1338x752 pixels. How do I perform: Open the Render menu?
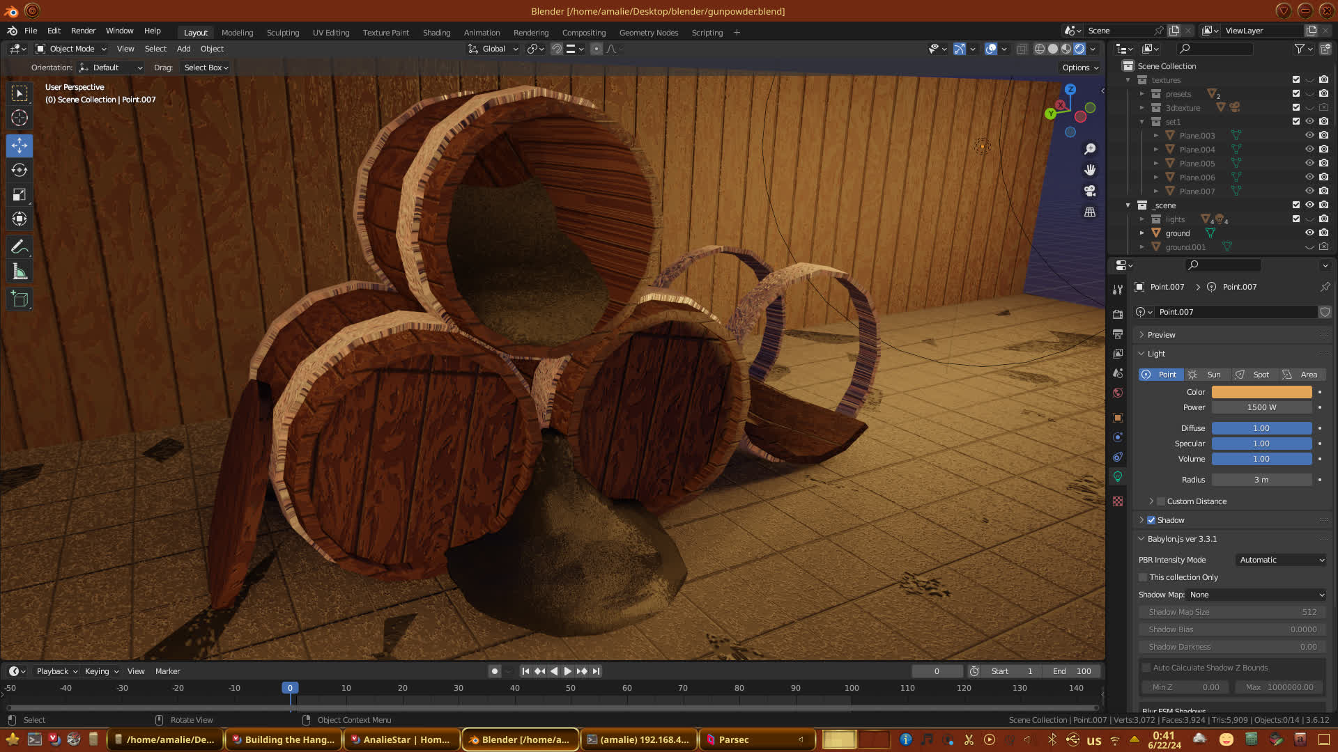[83, 31]
